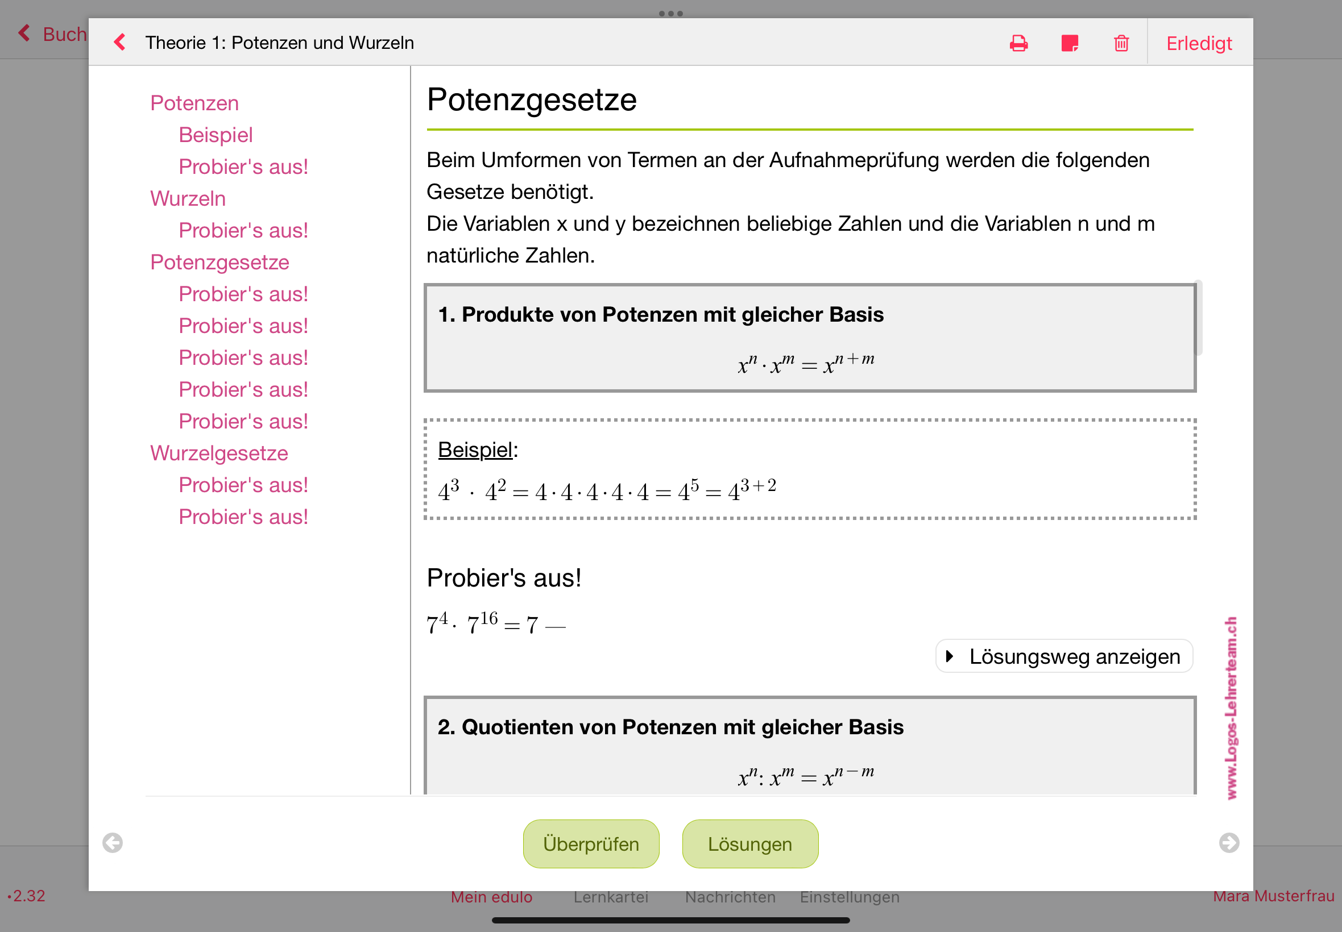Open first Probier's aus! under Potenzgesetze
The height and width of the screenshot is (932, 1342).
click(243, 294)
